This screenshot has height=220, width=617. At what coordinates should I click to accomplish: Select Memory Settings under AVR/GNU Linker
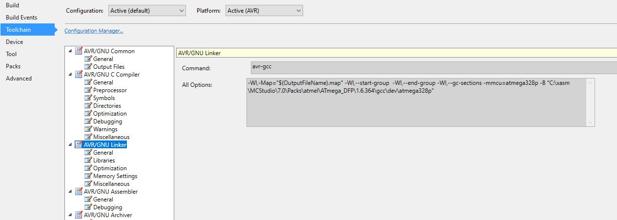click(115, 176)
